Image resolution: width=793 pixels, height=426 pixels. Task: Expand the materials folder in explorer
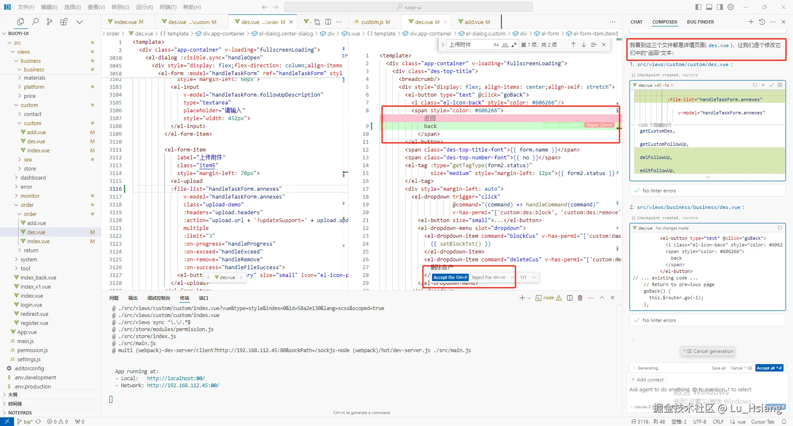coord(34,78)
